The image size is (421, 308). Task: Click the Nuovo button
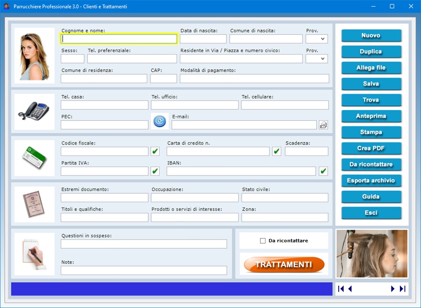tap(371, 35)
